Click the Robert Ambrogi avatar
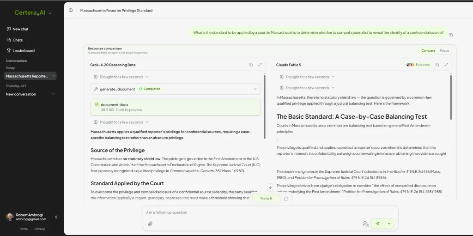Viewport: 473px width, 236px height. pos(10,217)
